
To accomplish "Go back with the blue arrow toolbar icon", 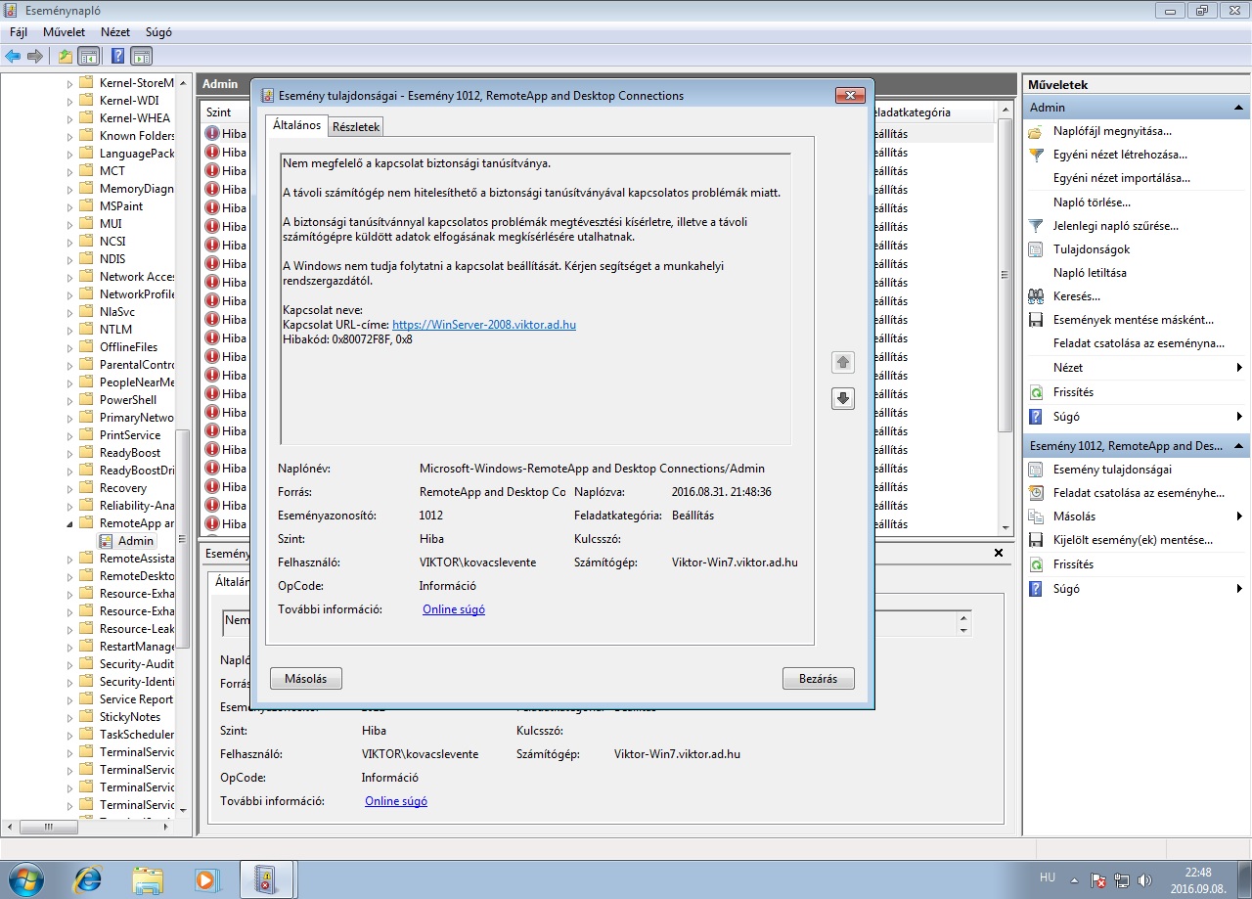I will pos(13,56).
